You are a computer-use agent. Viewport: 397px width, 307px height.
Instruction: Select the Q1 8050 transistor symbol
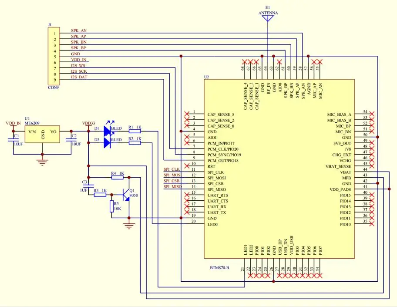[x=126, y=195]
